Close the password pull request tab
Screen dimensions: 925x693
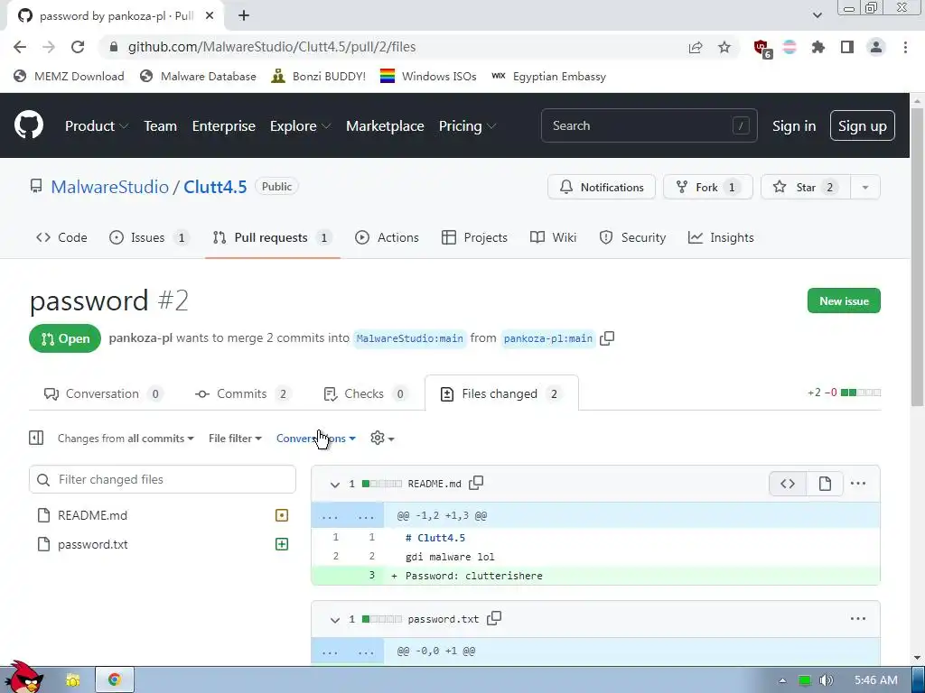(210, 16)
